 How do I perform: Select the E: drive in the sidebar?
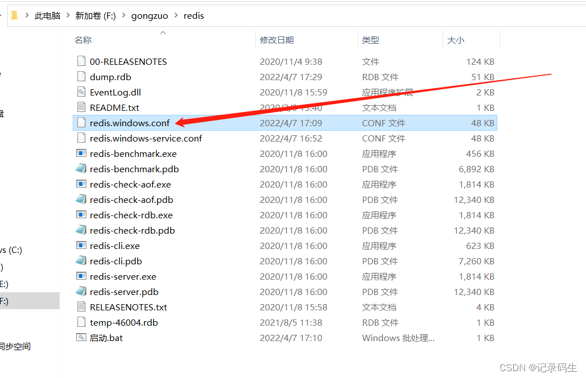4,284
